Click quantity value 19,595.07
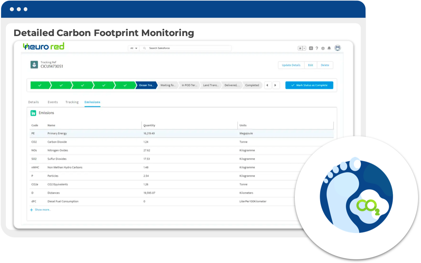 [149, 193]
